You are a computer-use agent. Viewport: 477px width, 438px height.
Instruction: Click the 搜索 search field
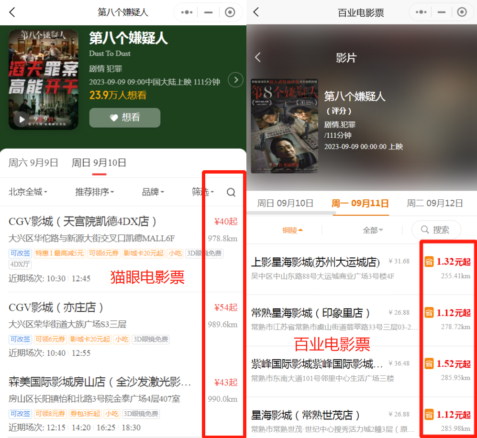tap(436, 230)
